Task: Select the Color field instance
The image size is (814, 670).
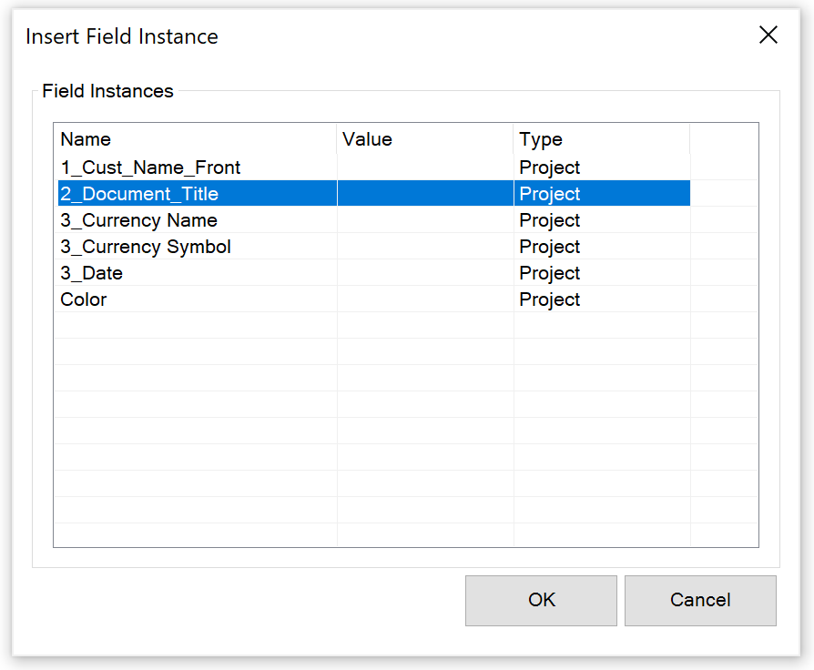Action: click(374, 299)
